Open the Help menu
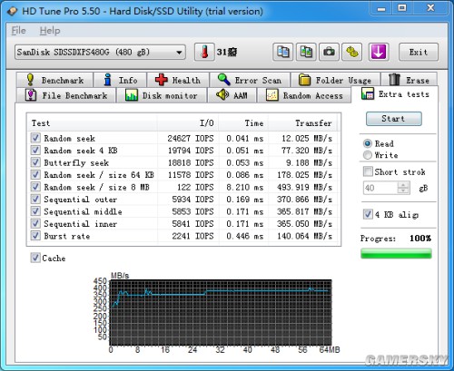454x371 pixels. coord(50,31)
